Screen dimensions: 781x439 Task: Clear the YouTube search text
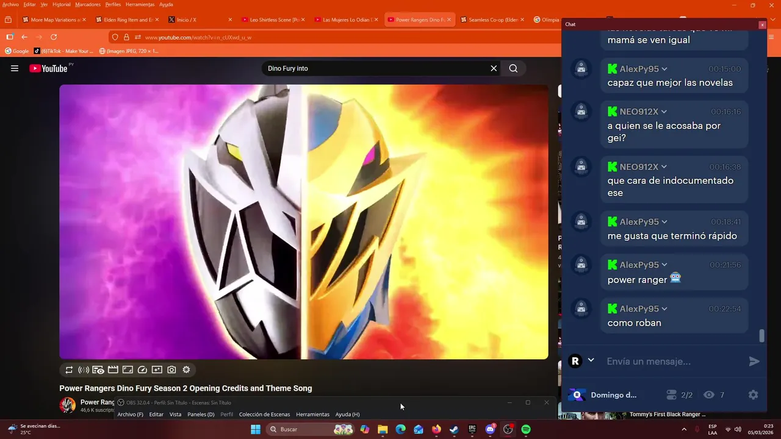click(x=494, y=68)
